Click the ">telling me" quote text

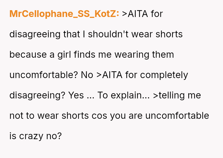click(x=177, y=95)
